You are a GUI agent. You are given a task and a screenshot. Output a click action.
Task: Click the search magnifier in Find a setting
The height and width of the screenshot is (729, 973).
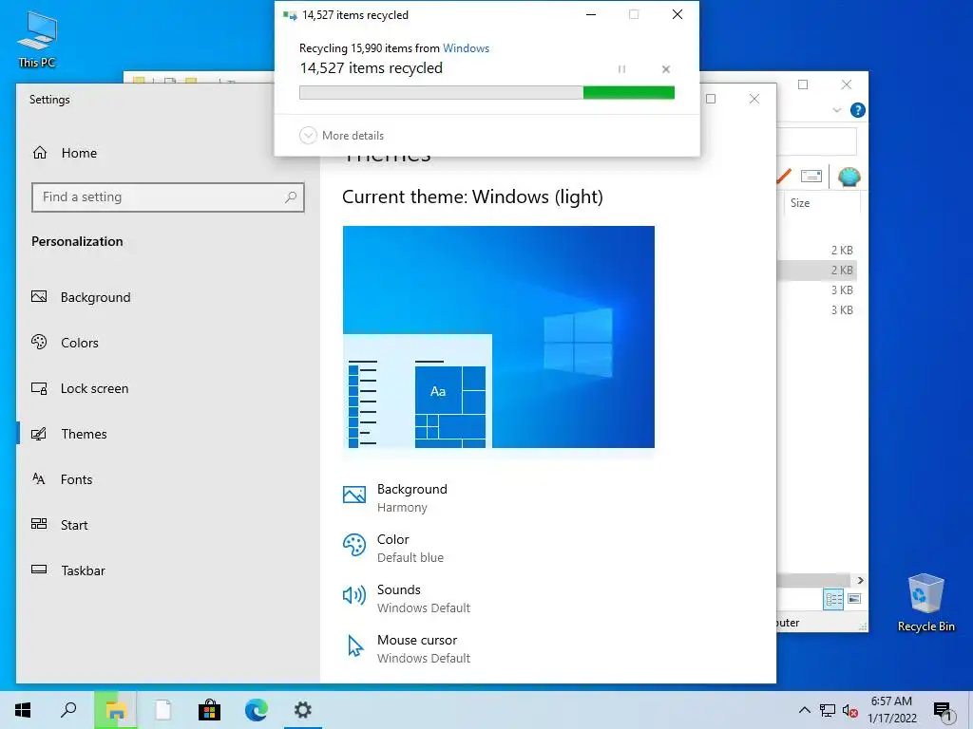pos(291,197)
